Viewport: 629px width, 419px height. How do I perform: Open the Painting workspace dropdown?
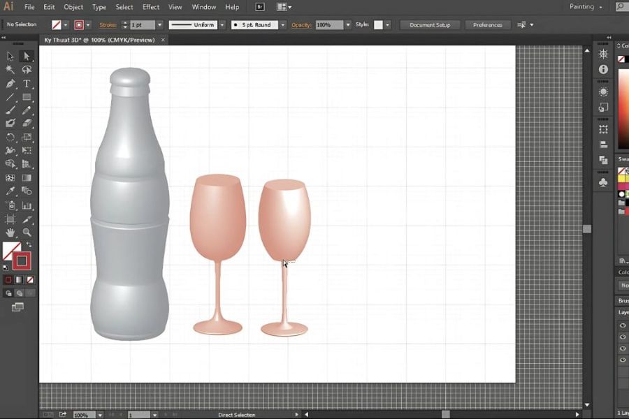[x=586, y=7]
